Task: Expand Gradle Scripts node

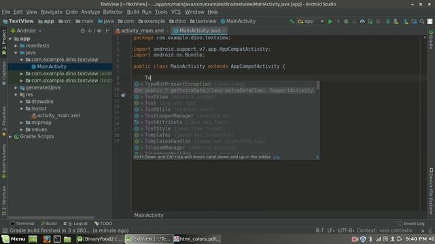Action: pyautogui.click(x=10, y=137)
